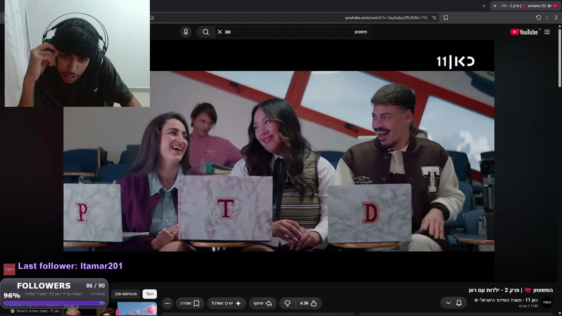Select the 'מהחיפוש שלך' filter chip
562x316 pixels.
click(x=126, y=294)
